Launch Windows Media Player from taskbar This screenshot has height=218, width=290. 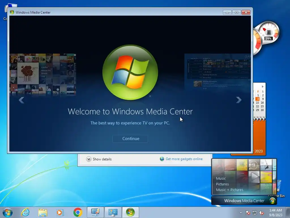(60, 212)
